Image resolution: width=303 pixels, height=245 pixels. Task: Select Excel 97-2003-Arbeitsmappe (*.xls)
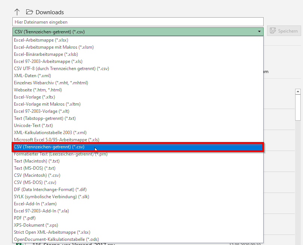[138, 61]
